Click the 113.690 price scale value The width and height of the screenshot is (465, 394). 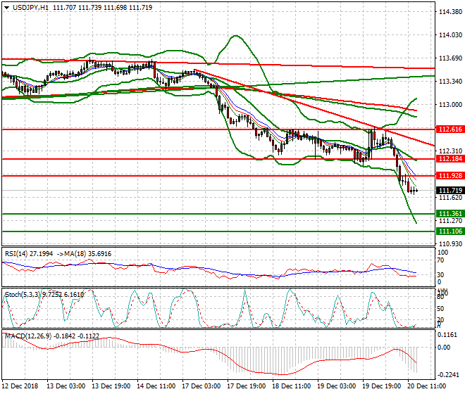tap(449, 58)
